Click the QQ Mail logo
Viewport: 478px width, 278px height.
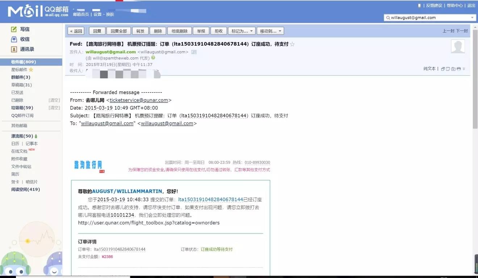(38, 11)
